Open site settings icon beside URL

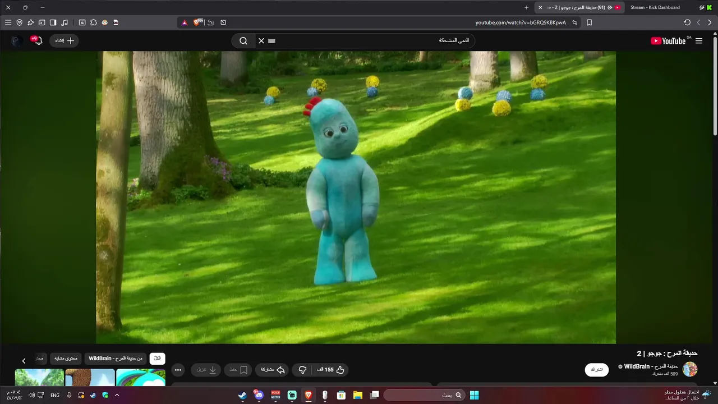(574, 22)
